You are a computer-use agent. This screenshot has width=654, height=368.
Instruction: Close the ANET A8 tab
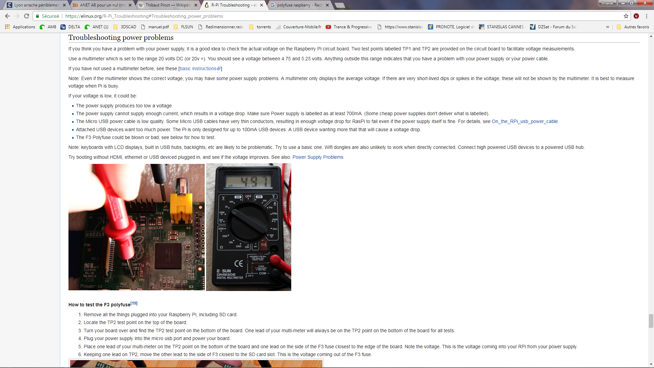[x=130, y=5]
